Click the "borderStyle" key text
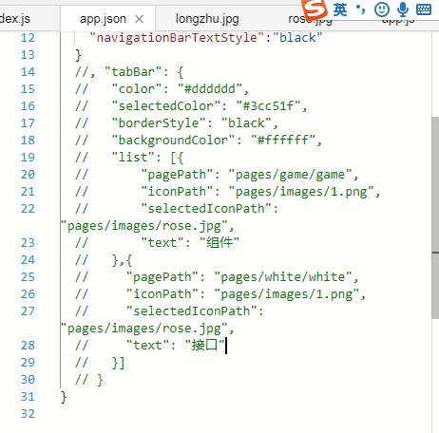The height and width of the screenshot is (433, 439). click(x=159, y=123)
